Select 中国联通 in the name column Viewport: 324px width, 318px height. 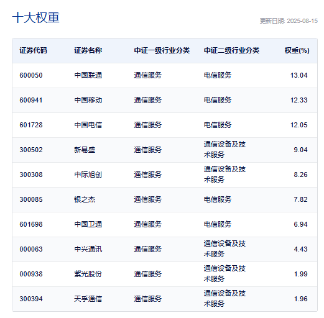point(88,75)
